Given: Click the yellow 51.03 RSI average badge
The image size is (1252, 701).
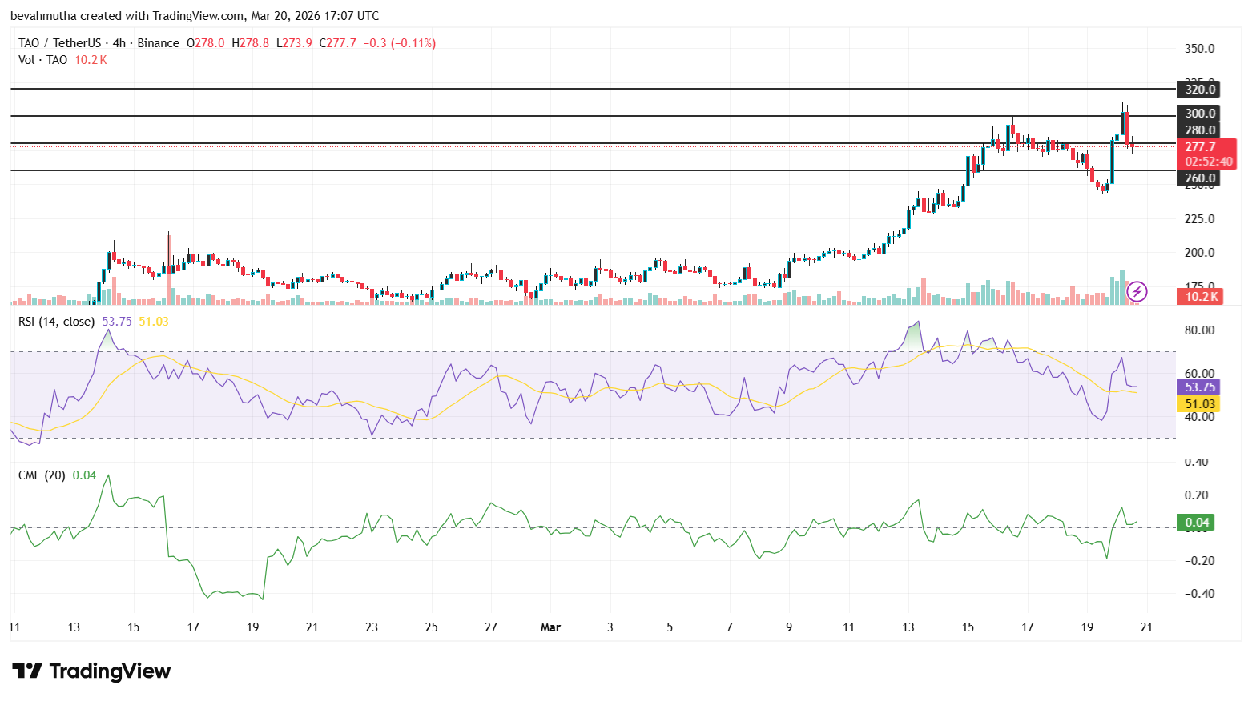Looking at the screenshot, I should [1198, 404].
